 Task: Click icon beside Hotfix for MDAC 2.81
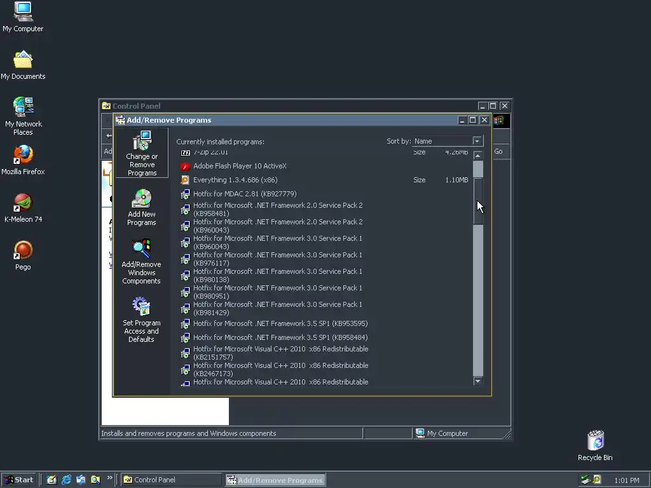(x=185, y=194)
